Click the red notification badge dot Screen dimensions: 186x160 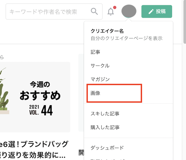tap(115, 8)
